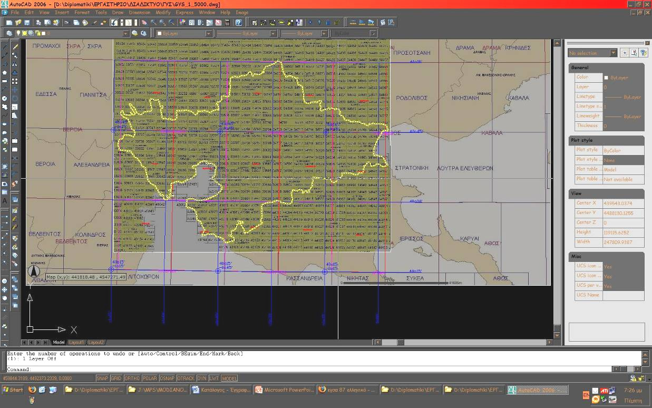Click the Polygon tool in Draw toolbar

(x=5, y=73)
